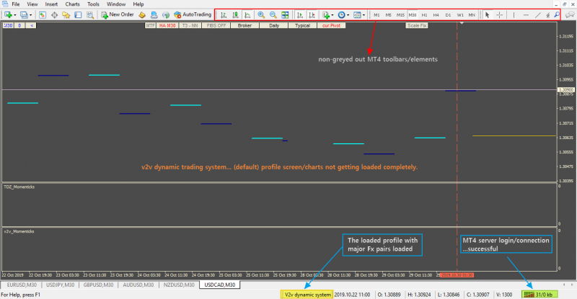Screen dimensions: 577x299
Task: Open the Window menu
Action: pos(116,4)
